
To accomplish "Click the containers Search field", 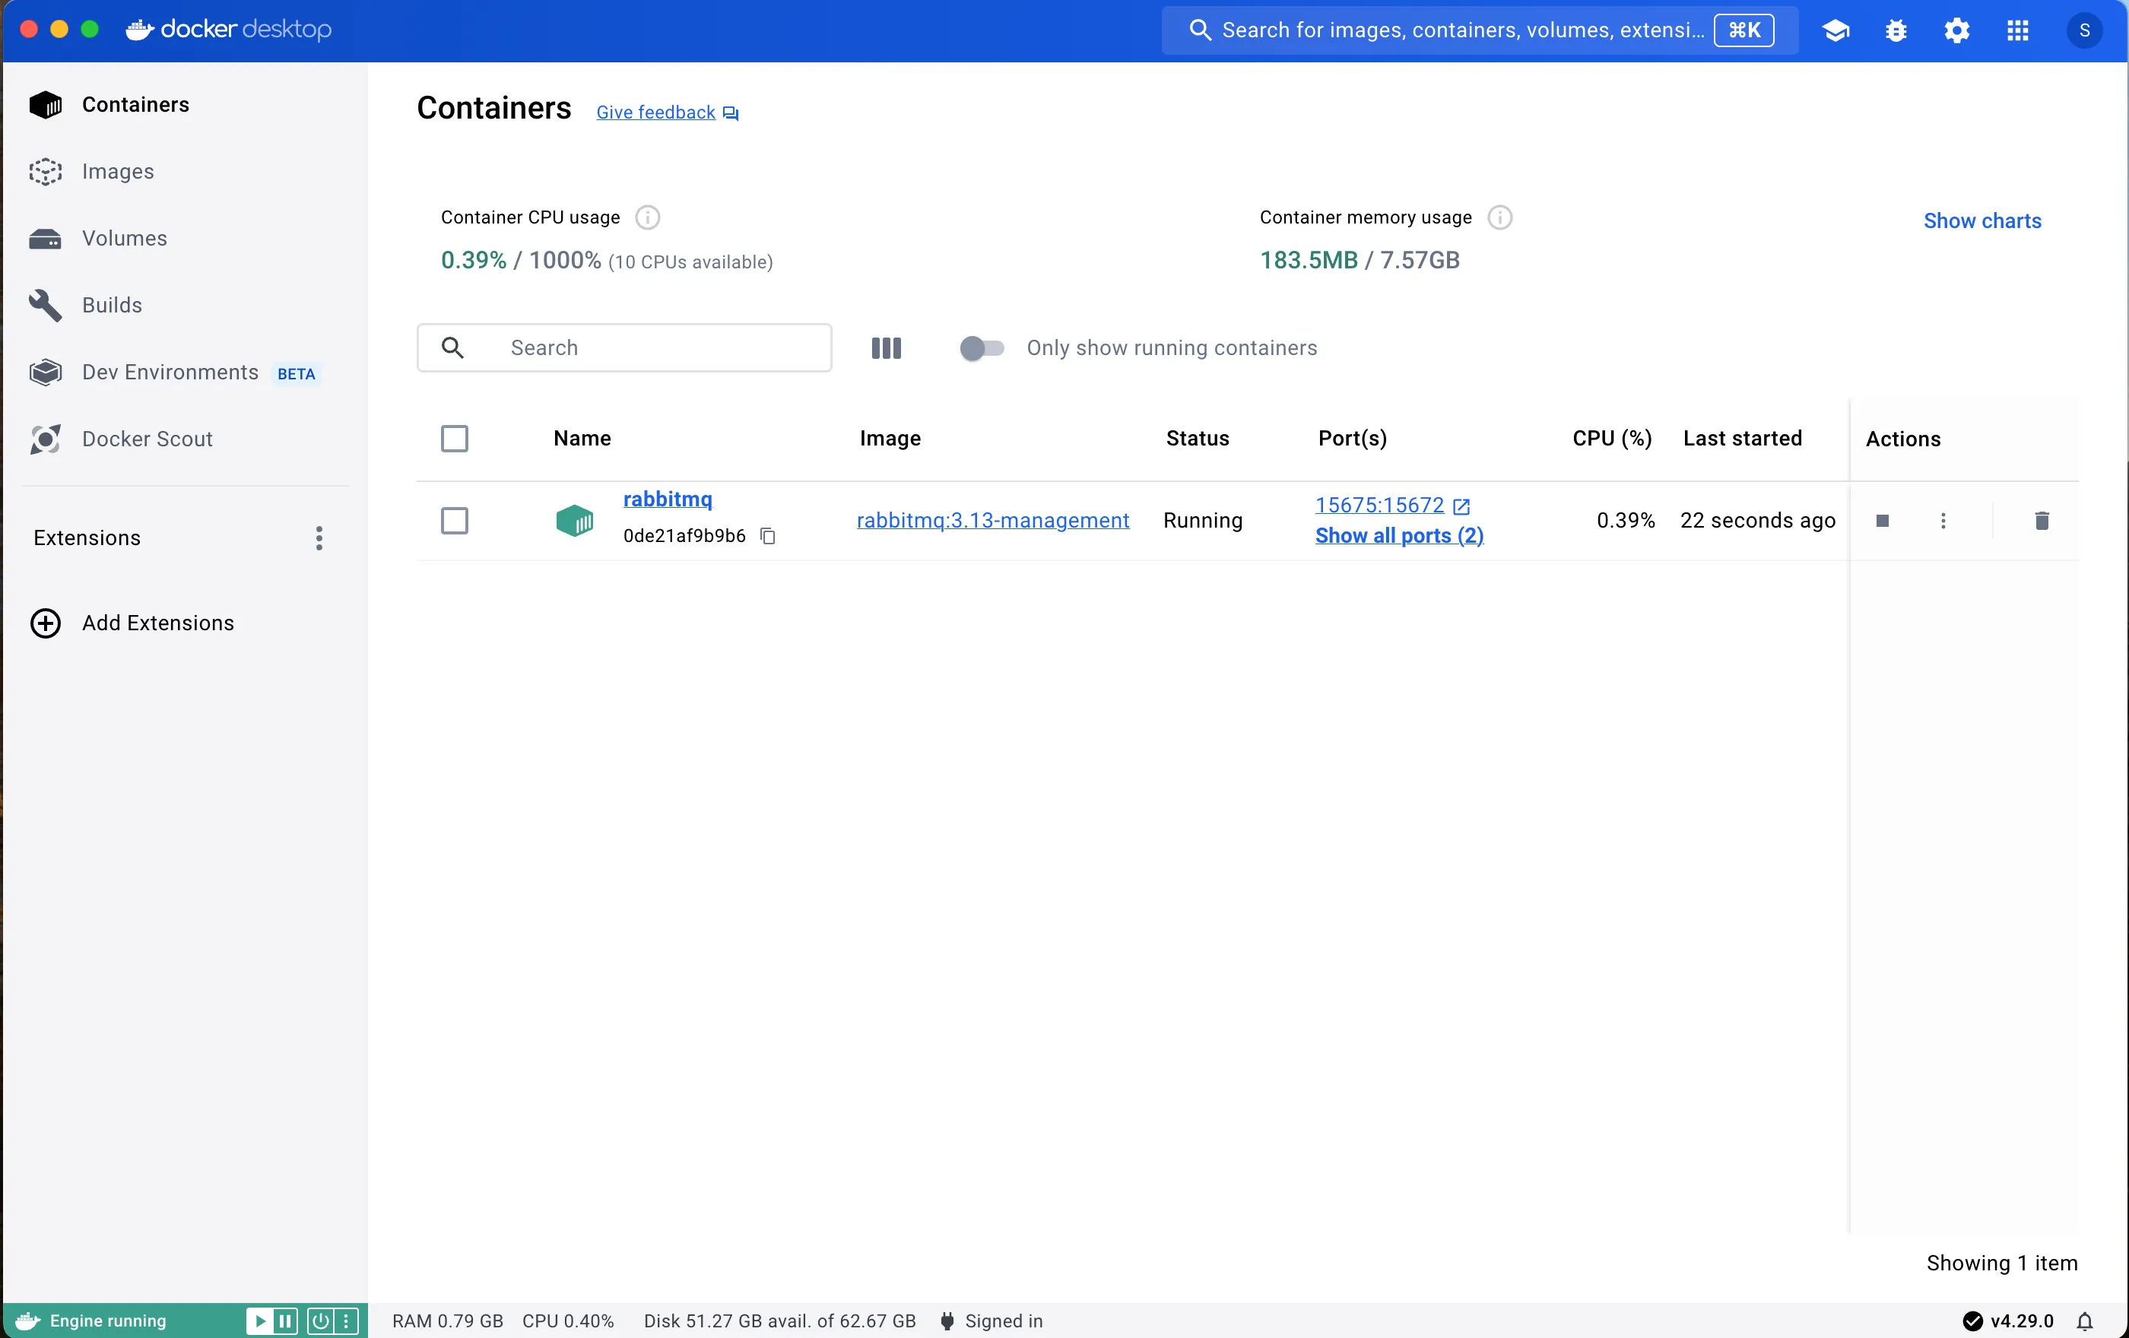I will click(623, 348).
